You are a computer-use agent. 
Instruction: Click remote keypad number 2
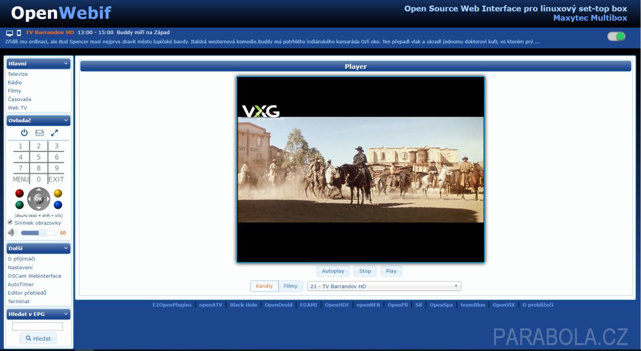click(x=39, y=146)
